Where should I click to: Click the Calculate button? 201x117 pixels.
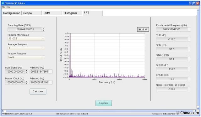pos(38,91)
